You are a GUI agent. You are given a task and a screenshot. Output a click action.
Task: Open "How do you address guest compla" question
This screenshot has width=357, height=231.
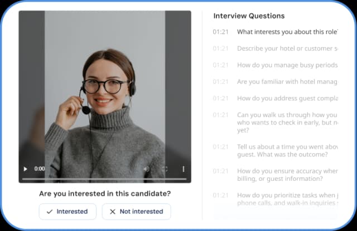pyautogui.click(x=275, y=99)
